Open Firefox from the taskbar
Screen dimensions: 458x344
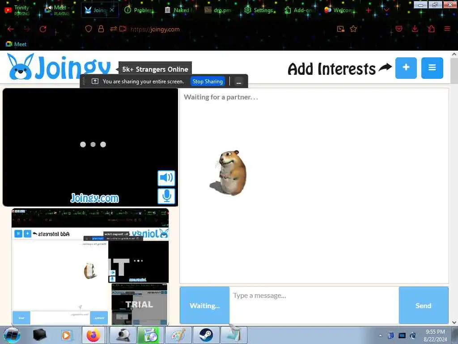[93, 335]
